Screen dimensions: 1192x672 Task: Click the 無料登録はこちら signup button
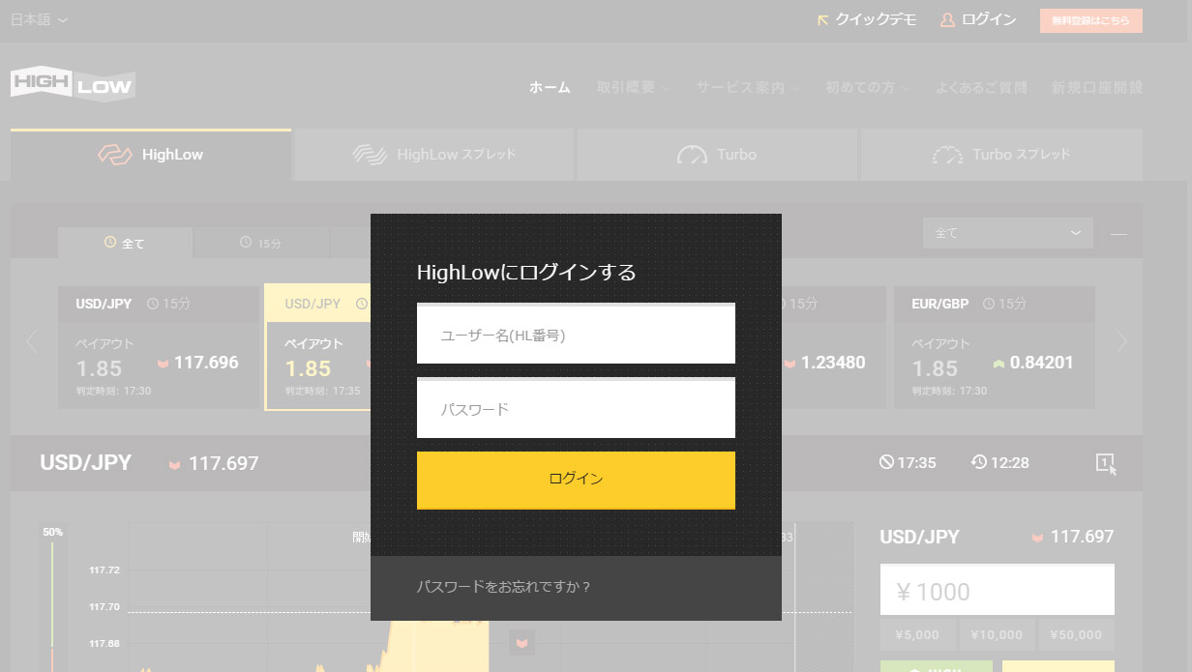click(x=1091, y=20)
